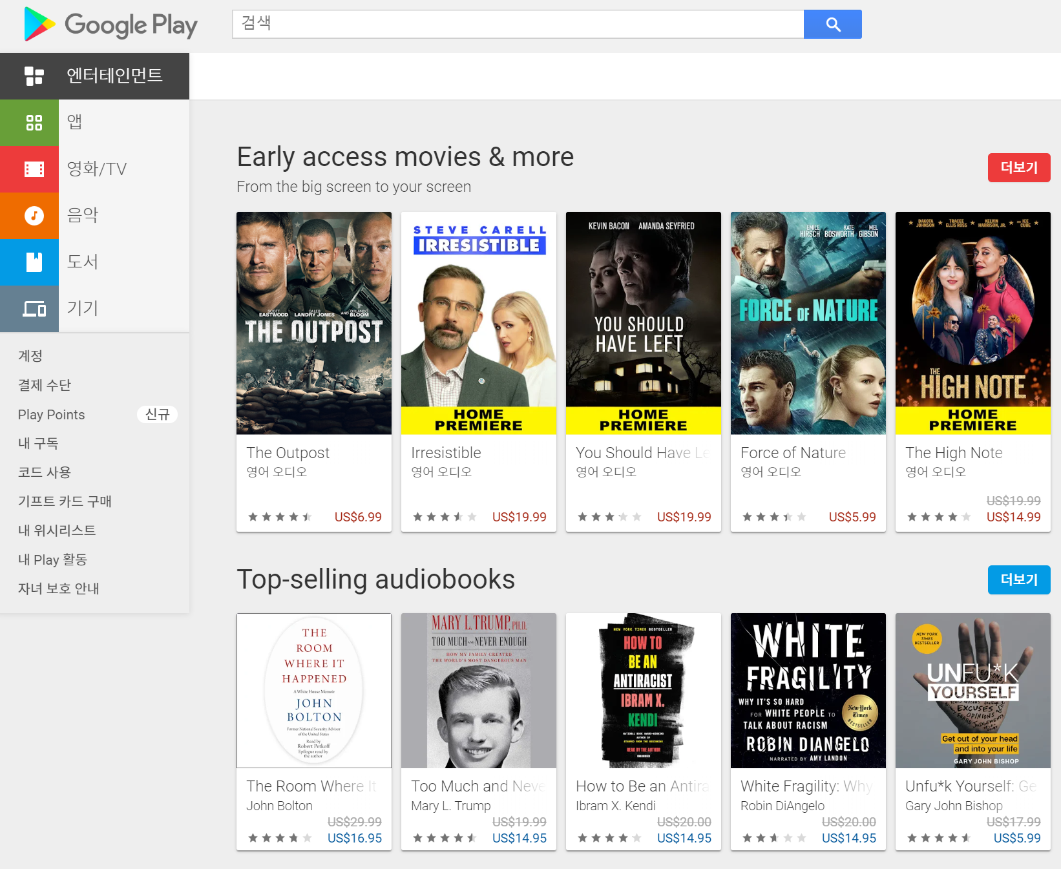Viewport: 1061px width, 869px height.
Task: Click The Outpost title text
Action: click(x=288, y=453)
